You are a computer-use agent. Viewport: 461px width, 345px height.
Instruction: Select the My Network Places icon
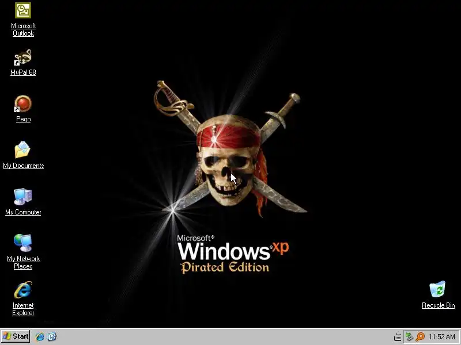pos(23,243)
